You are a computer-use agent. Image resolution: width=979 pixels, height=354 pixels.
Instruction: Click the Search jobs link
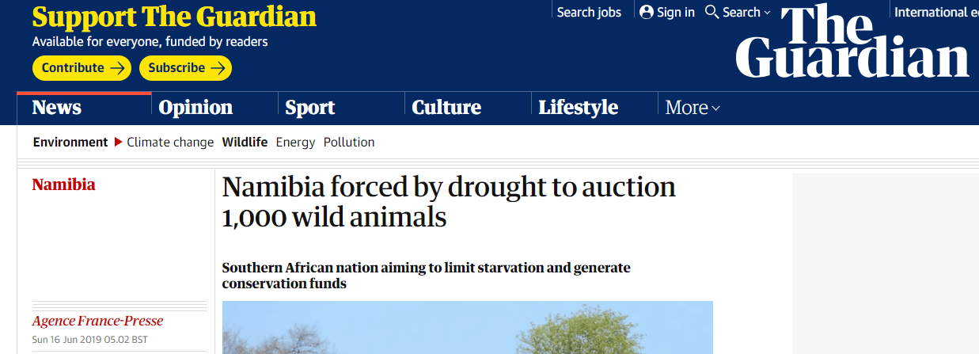click(589, 12)
